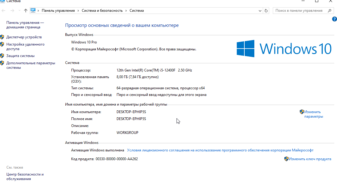This screenshot has width=337, height=187.
Task: Open 'Панель управления' breadcrumb
Action: (x=58, y=11)
